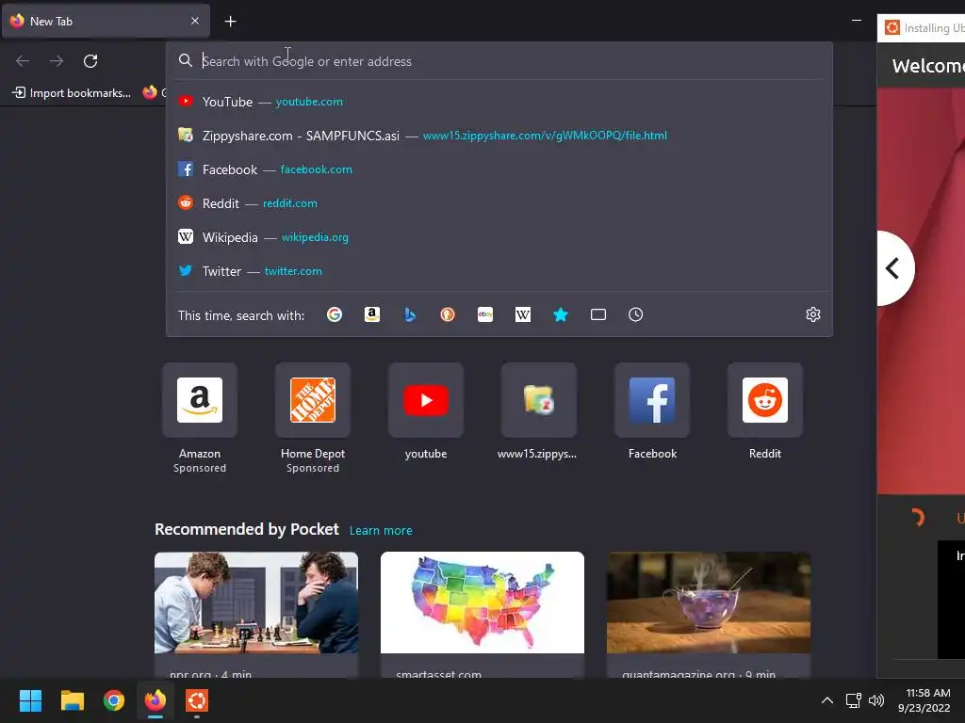Choose the Twitter suggestion row

tap(499, 270)
